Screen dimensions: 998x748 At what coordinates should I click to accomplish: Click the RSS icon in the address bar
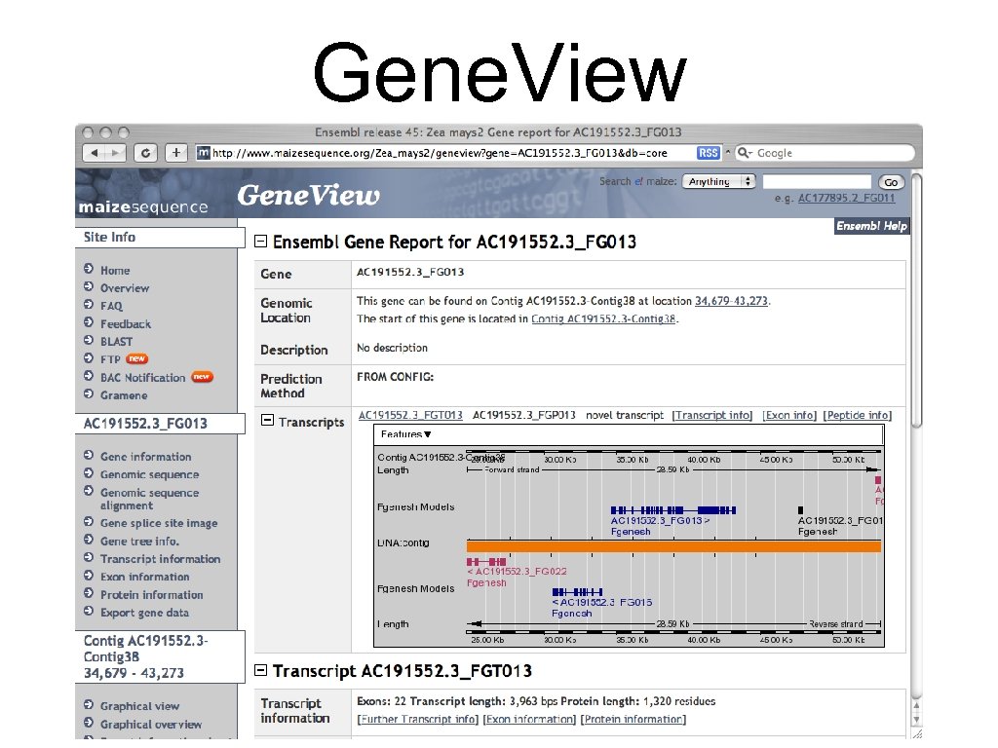click(709, 153)
